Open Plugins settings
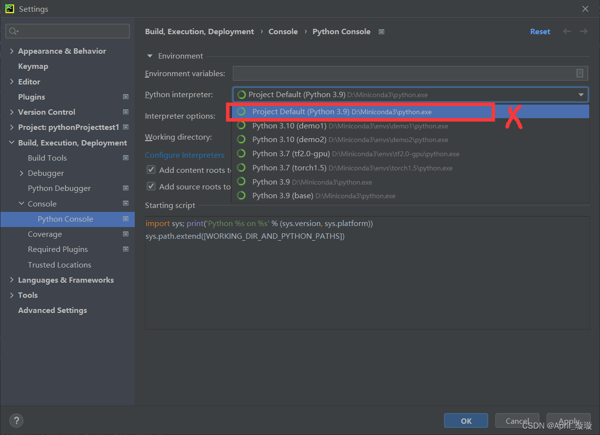 coord(31,97)
